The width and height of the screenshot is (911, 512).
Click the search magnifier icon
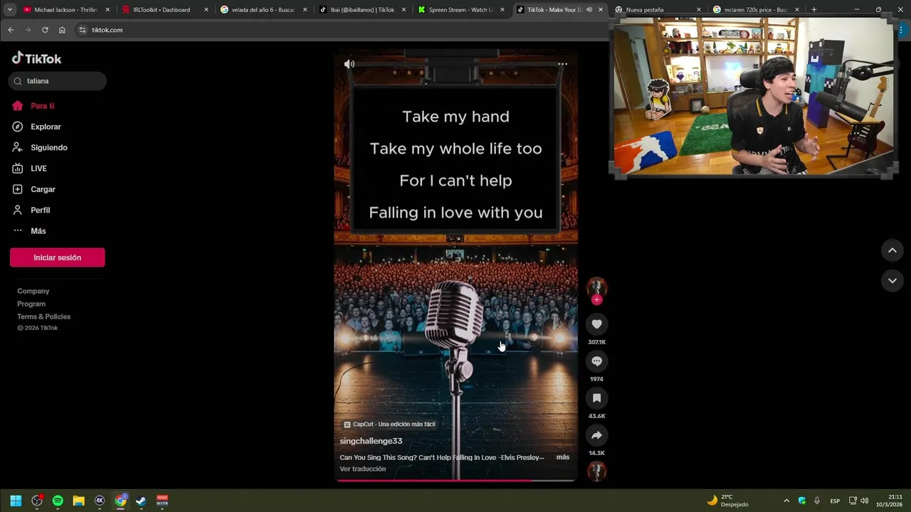[x=18, y=81]
